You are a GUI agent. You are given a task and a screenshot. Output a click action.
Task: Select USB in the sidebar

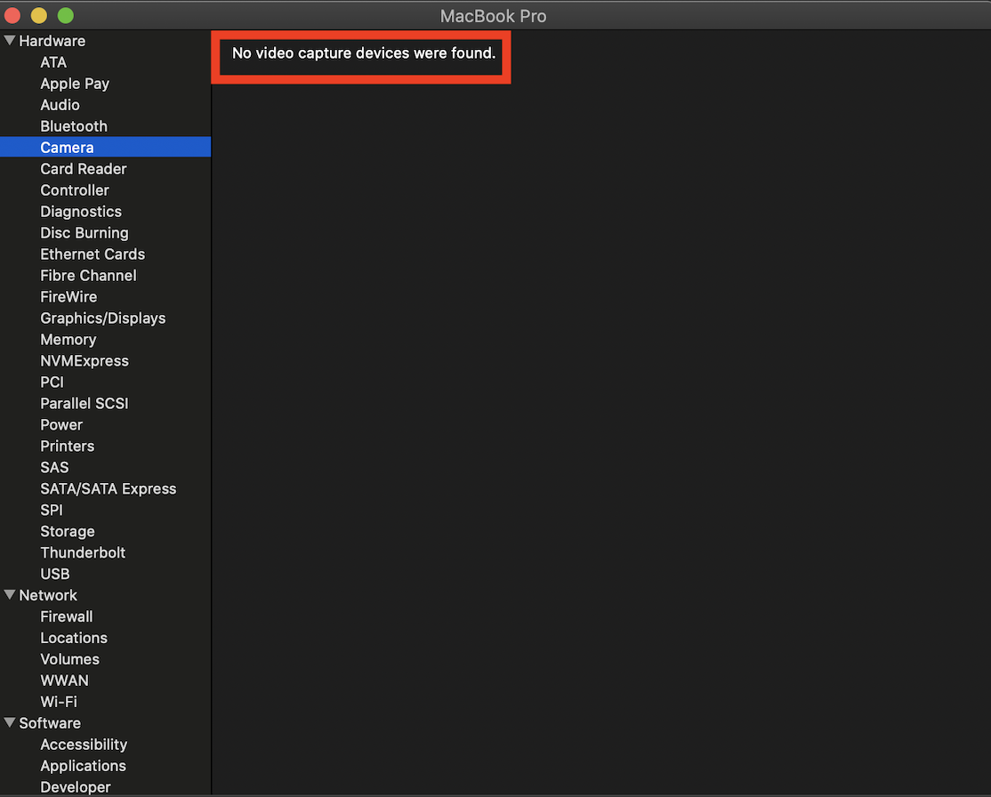pos(55,574)
